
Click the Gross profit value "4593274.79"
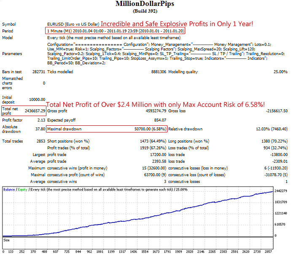[x=156, y=111]
